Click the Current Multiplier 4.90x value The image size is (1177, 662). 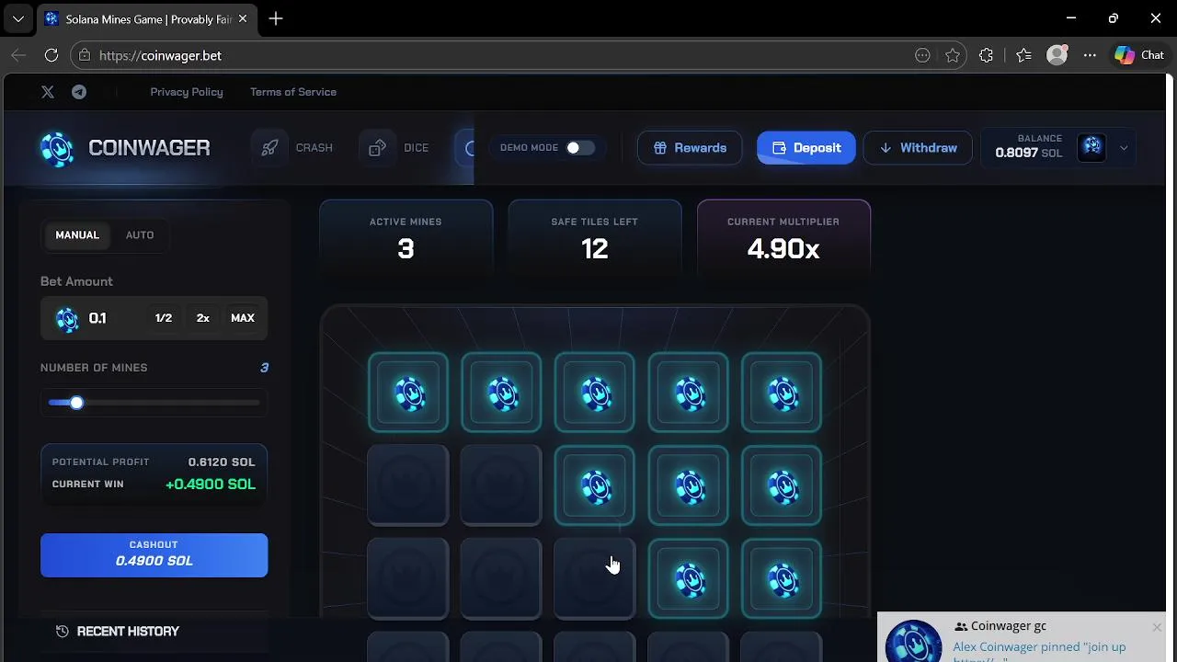pyautogui.click(x=783, y=249)
